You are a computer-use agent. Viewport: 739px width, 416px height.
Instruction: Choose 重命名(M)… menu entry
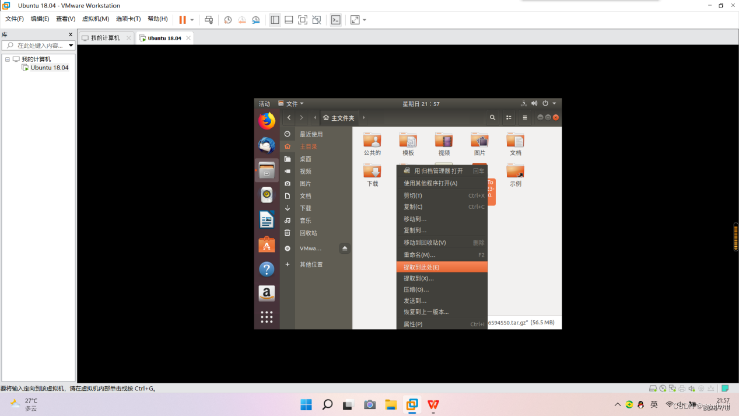pyautogui.click(x=442, y=255)
